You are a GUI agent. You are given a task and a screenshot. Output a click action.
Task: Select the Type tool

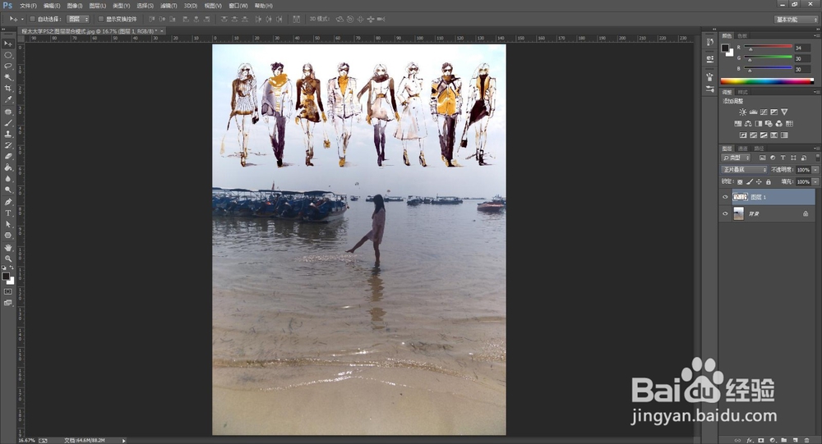click(x=8, y=213)
